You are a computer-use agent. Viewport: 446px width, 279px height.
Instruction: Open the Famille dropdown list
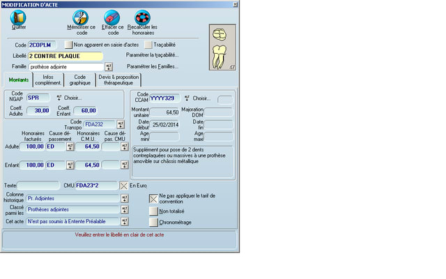click(109, 66)
